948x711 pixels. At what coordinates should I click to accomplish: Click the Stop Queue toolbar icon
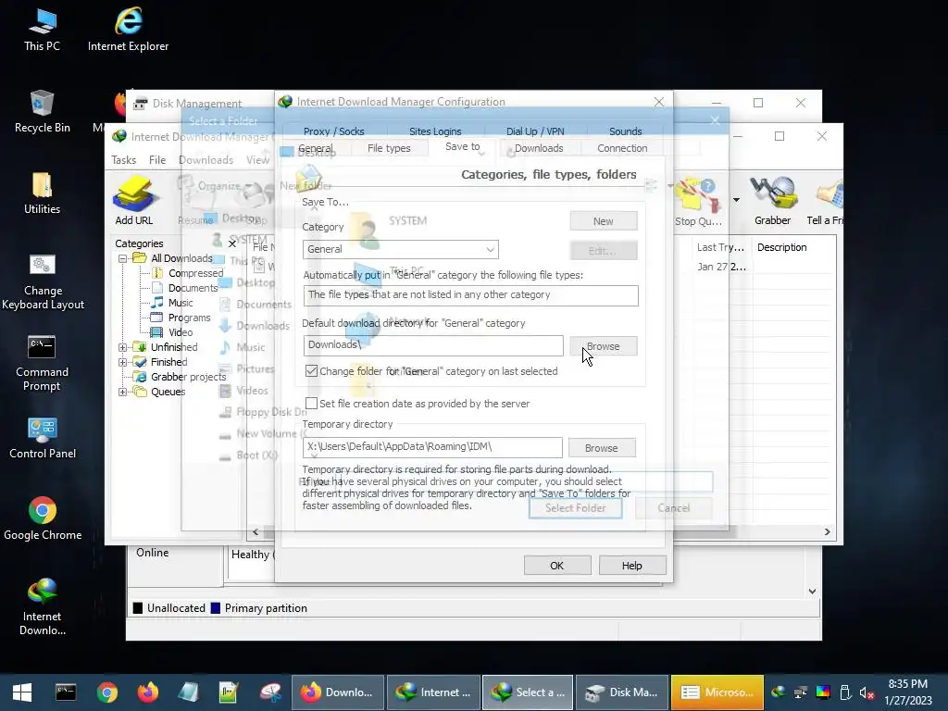tap(698, 202)
